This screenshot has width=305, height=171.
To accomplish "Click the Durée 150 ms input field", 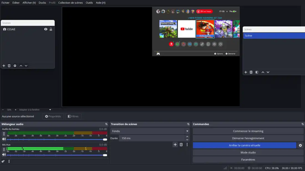I will point(151,138).
